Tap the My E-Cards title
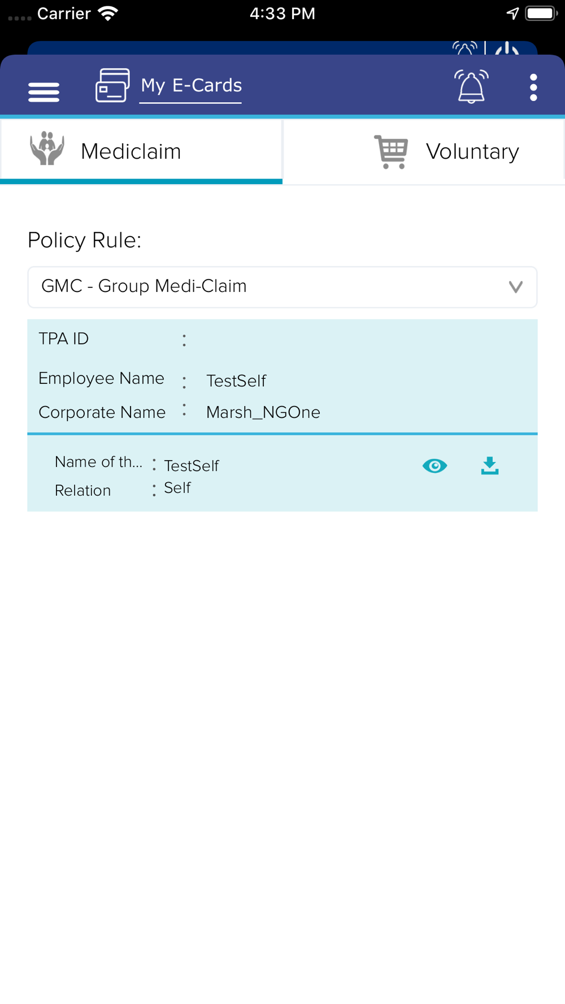 (191, 85)
